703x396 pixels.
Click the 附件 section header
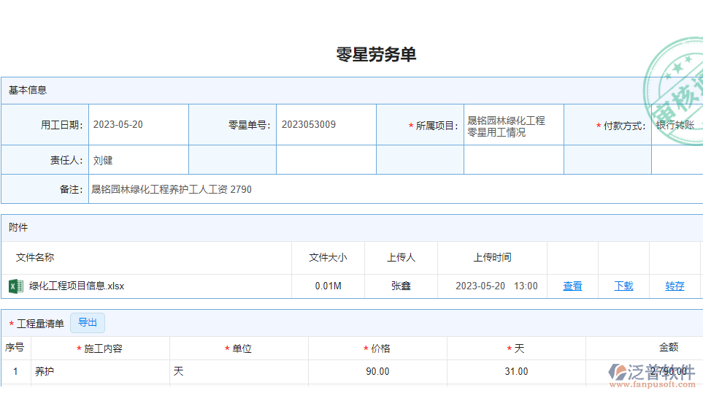pos(18,227)
